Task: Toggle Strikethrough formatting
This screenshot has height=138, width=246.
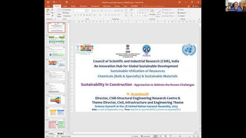Action: 87,15
